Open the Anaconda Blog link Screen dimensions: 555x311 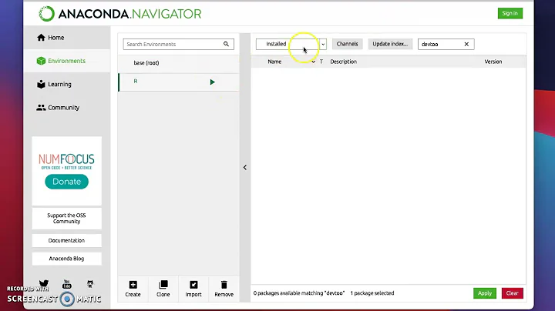point(66,259)
